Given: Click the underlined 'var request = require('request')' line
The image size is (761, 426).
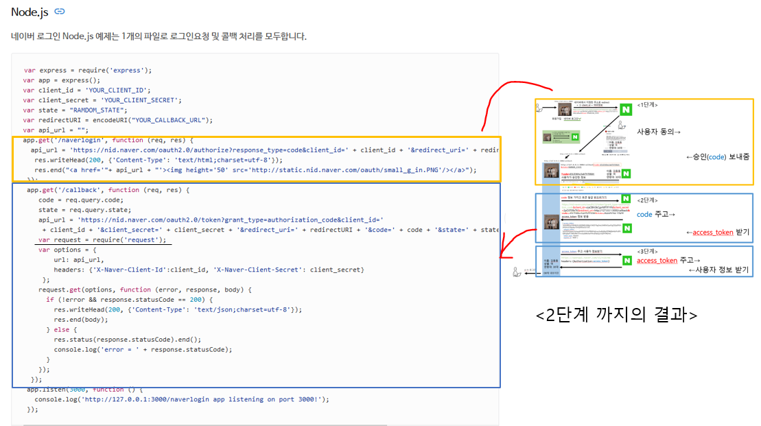Looking at the screenshot, I should pyautogui.click(x=102, y=239).
